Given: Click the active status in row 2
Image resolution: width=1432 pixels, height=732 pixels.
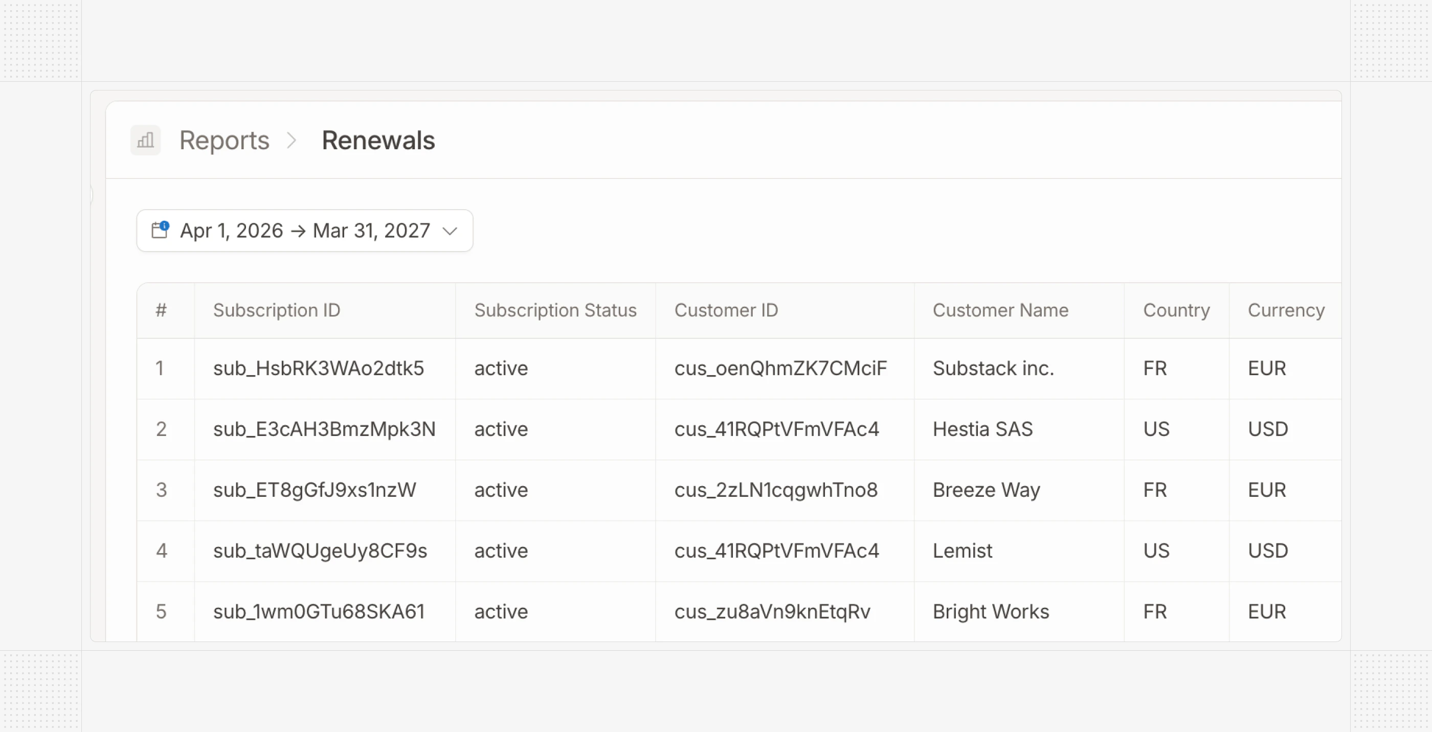Looking at the screenshot, I should tap(501, 429).
